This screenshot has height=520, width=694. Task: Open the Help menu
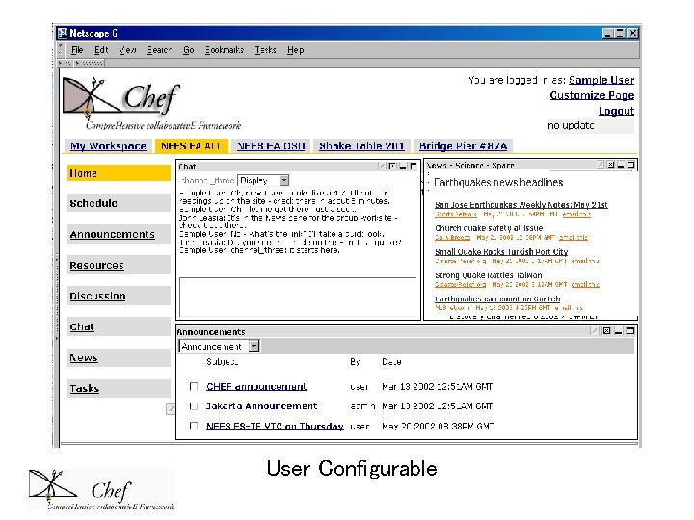295,50
